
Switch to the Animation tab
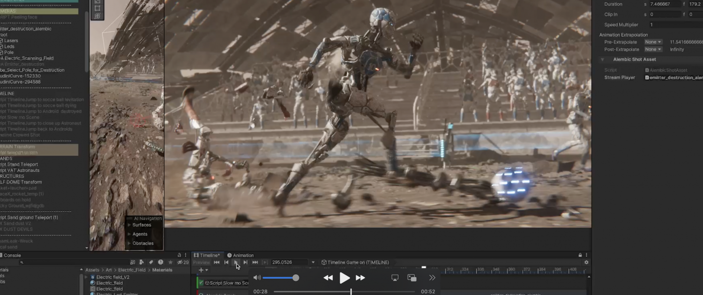coord(240,255)
